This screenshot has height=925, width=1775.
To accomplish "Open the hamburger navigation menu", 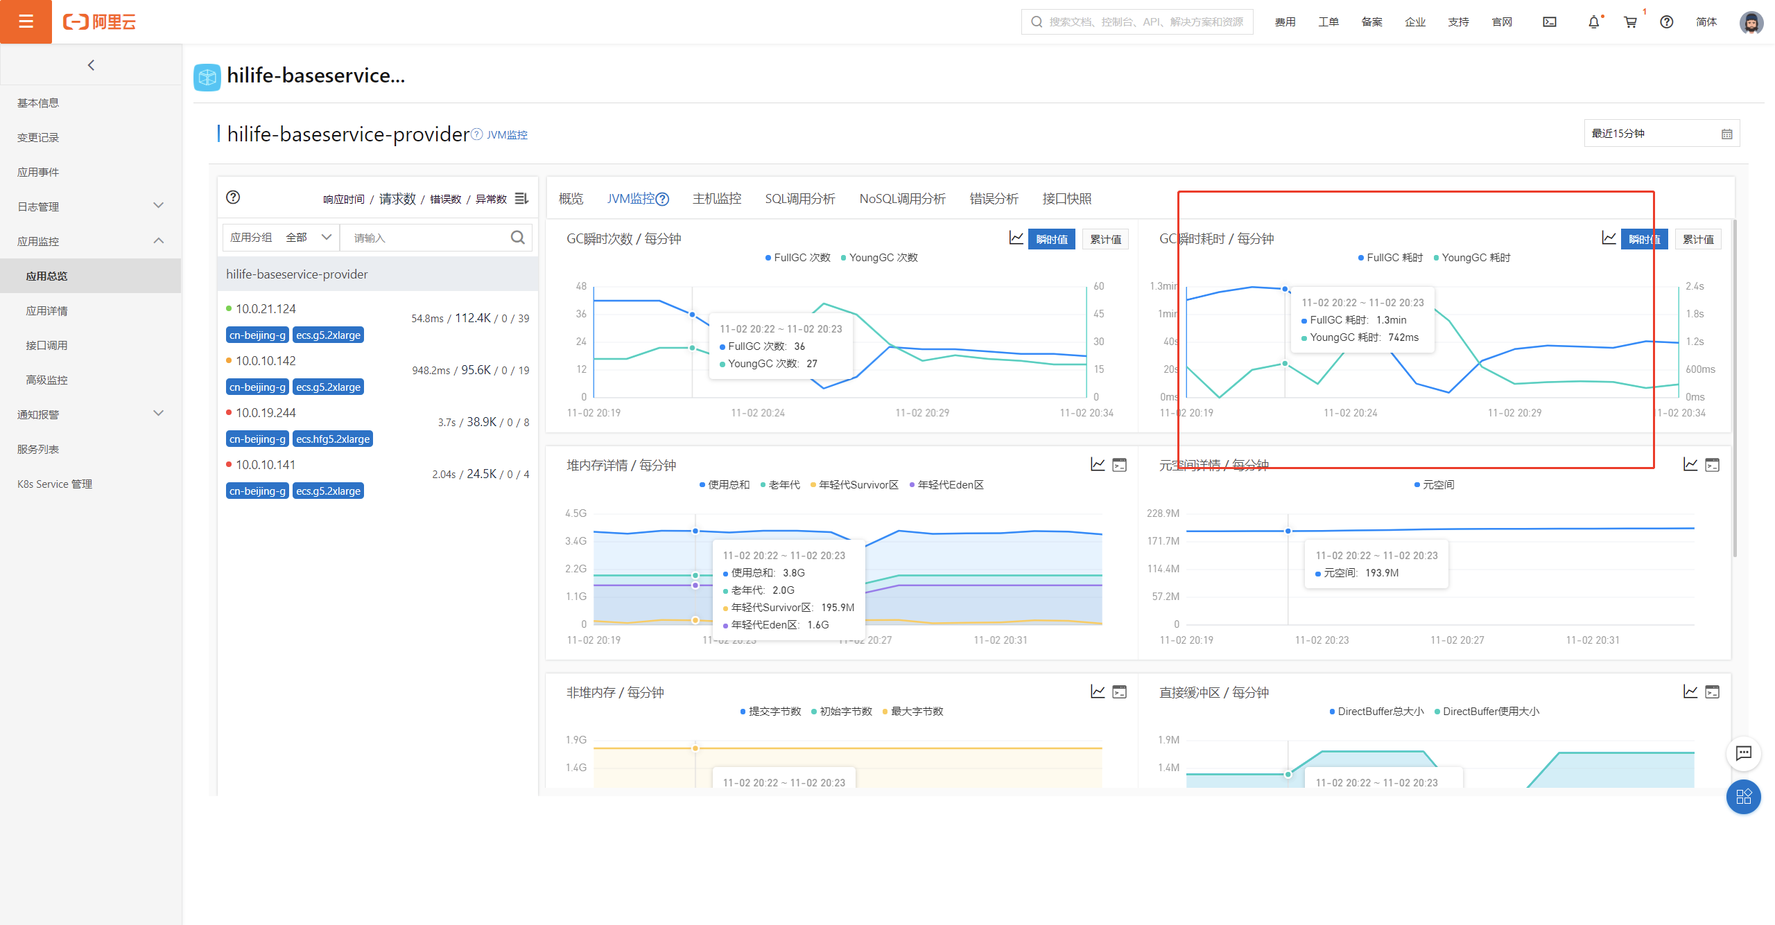I will point(26,21).
